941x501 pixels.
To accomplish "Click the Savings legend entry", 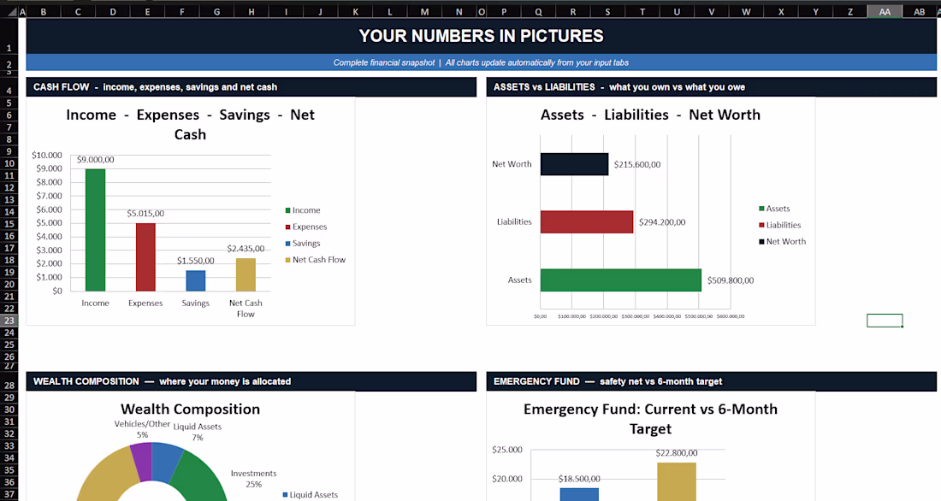I will coord(303,244).
